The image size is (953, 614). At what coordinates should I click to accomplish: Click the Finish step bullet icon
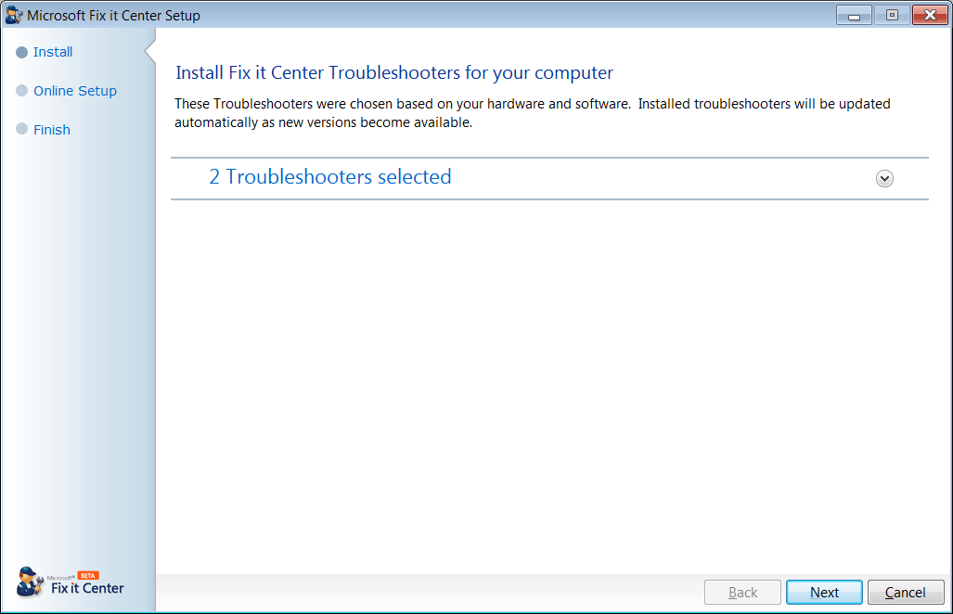[x=22, y=129]
